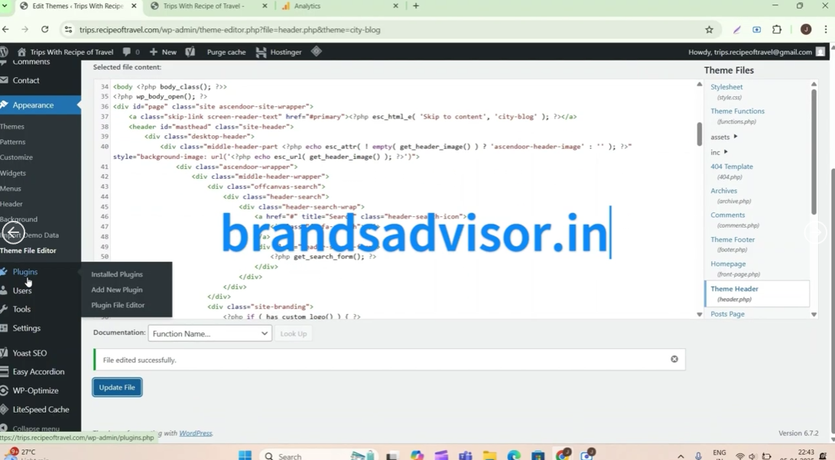Choose Plugin File Editor from the submenu

(x=118, y=305)
